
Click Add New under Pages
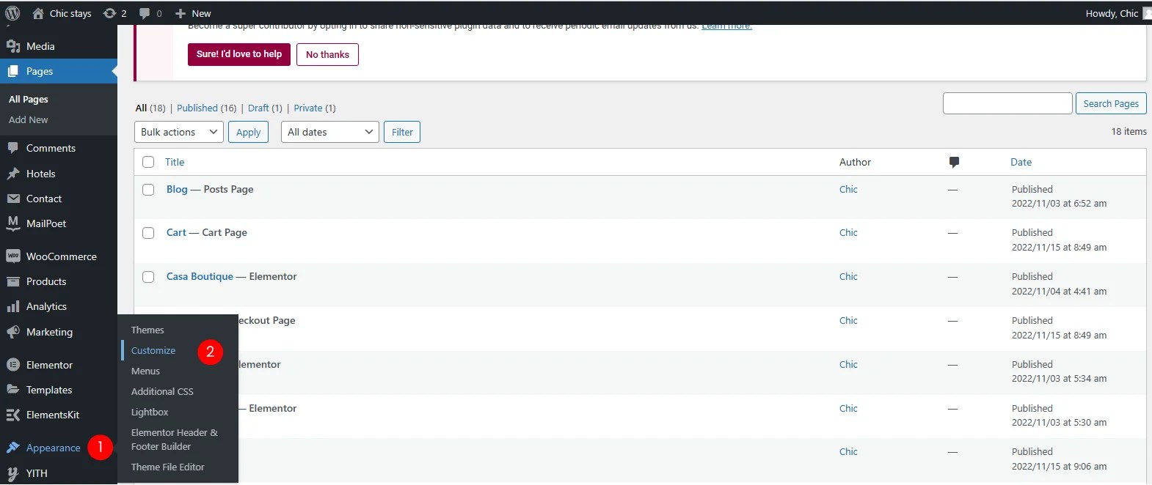(29, 120)
